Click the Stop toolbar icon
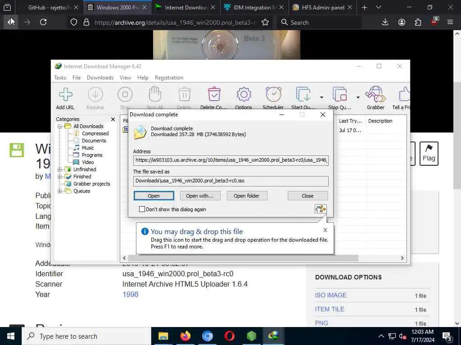The width and height of the screenshot is (461, 345). (x=125, y=98)
